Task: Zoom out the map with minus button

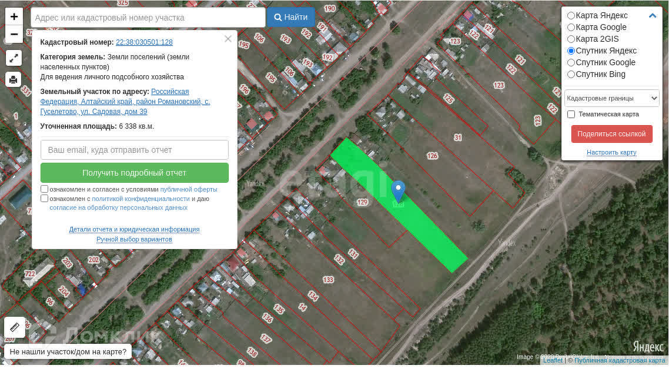Action: pos(14,34)
